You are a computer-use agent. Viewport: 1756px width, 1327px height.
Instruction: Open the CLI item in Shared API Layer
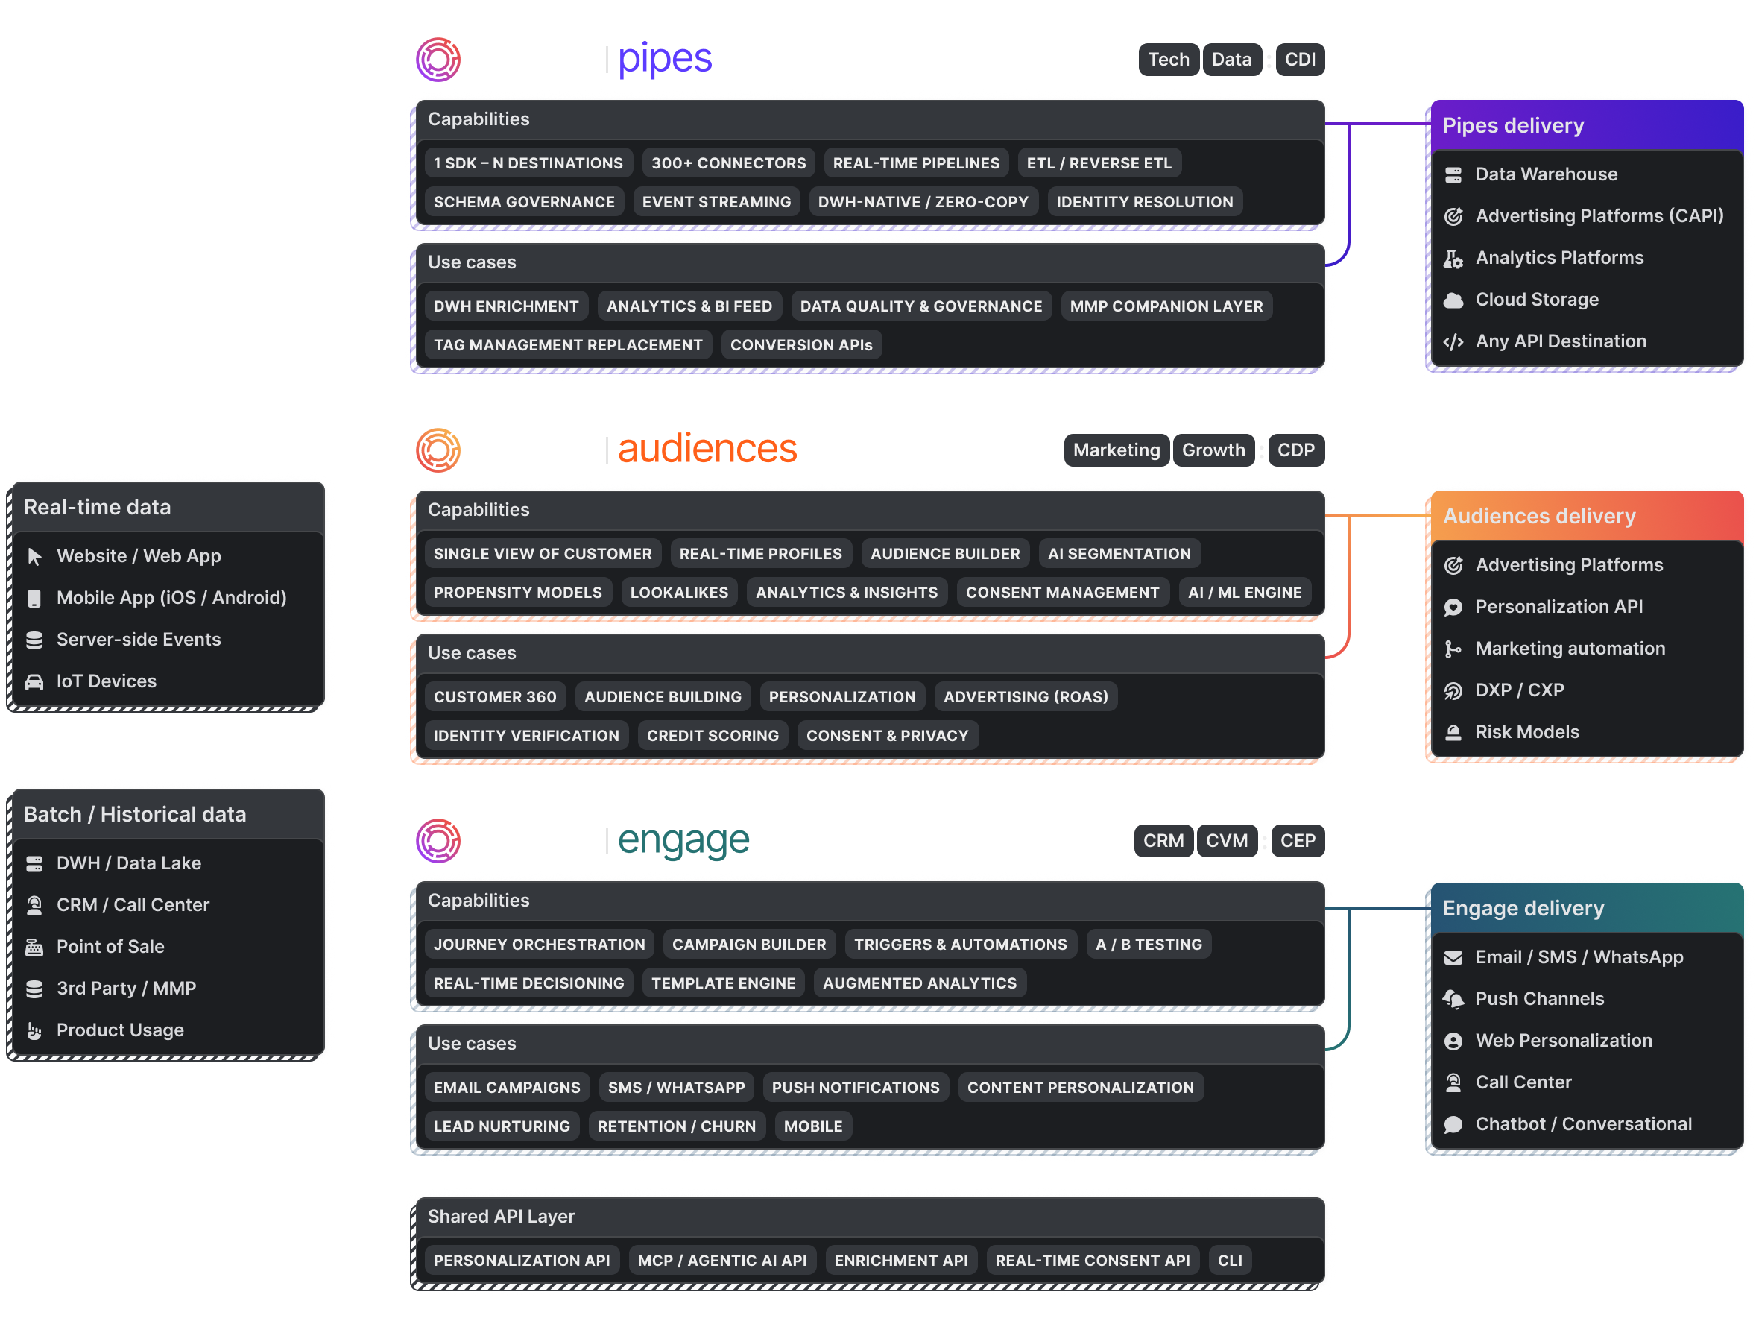tap(1230, 1259)
